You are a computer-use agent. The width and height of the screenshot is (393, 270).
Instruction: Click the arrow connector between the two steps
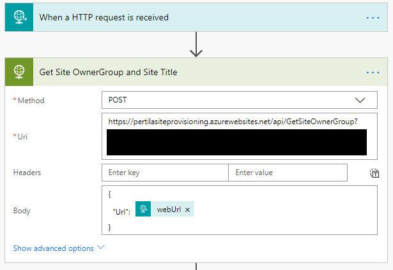(x=196, y=45)
